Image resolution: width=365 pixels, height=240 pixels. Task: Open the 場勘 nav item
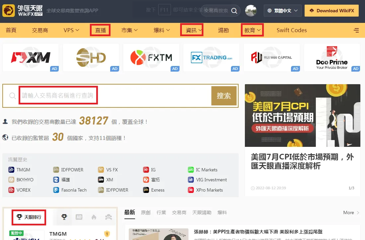pyautogui.click(x=223, y=30)
